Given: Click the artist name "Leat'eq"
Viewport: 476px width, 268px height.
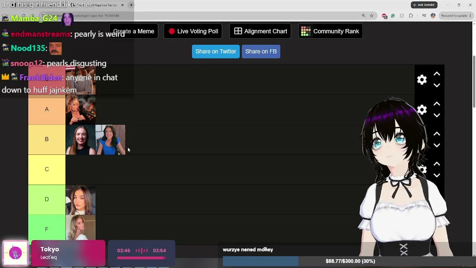Looking at the screenshot, I should click(x=49, y=257).
